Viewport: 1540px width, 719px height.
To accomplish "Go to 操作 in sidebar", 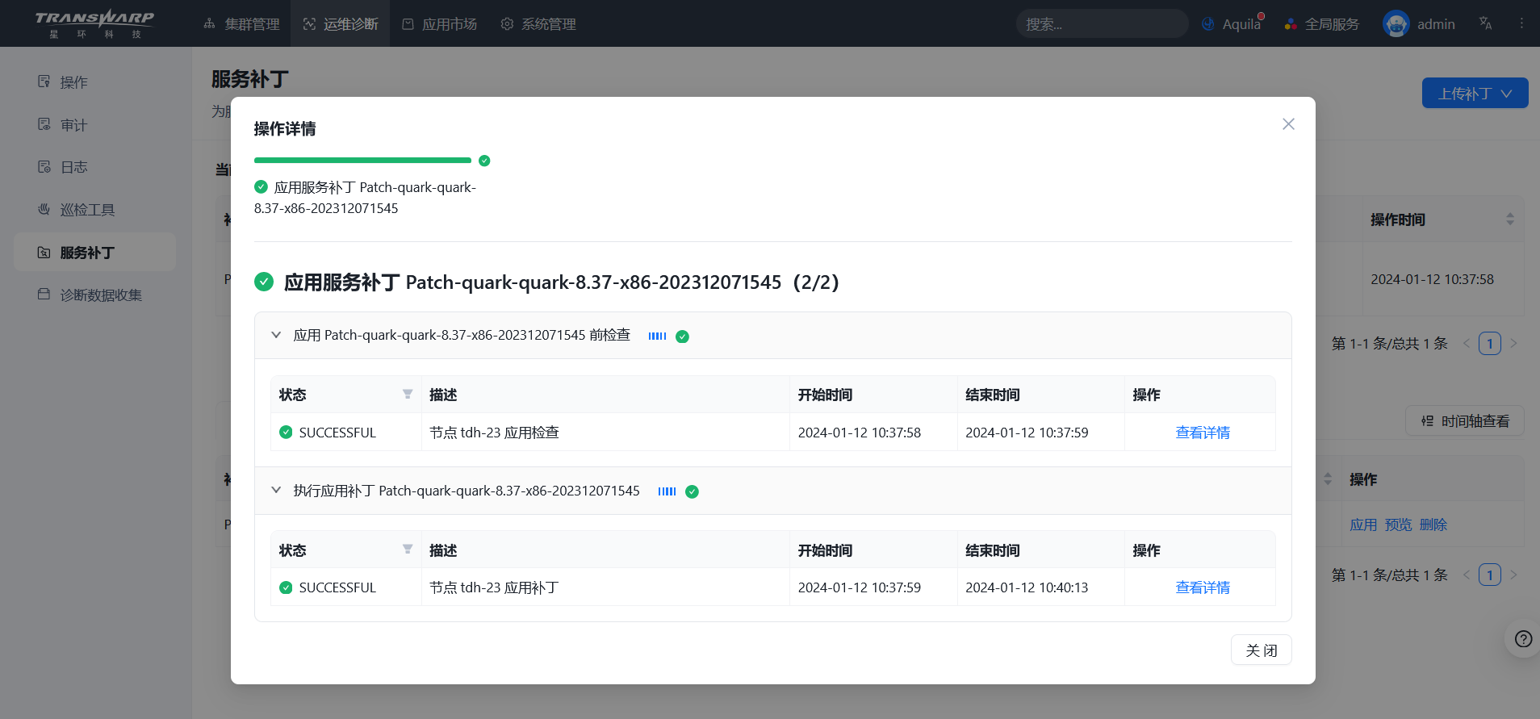I will 94,82.
